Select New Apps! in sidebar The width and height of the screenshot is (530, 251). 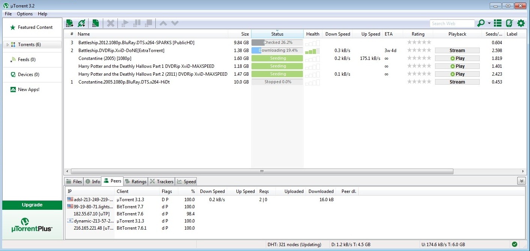click(32, 90)
